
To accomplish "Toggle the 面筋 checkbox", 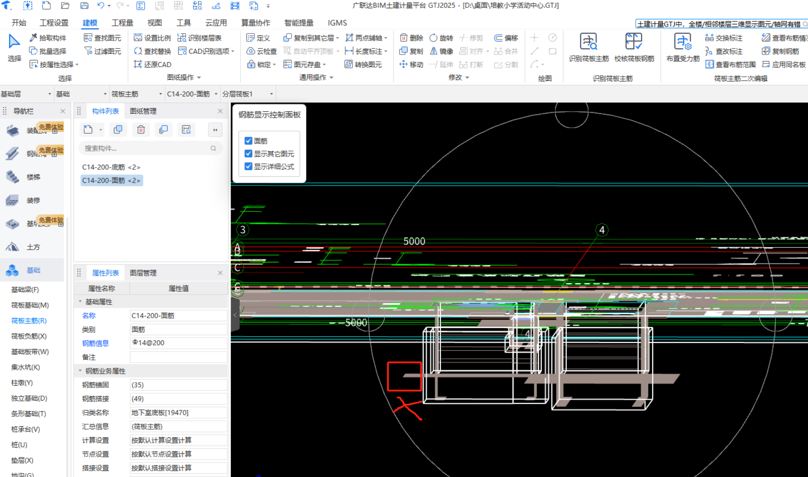I will click(248, 141).
